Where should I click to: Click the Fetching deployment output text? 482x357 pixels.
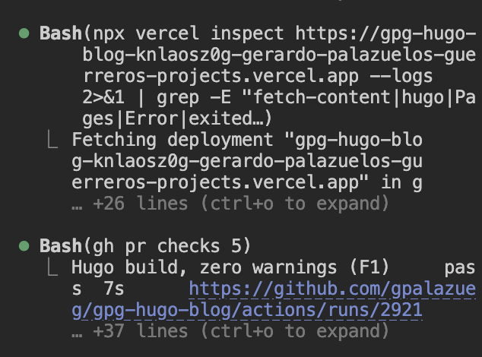coord(172,140)
